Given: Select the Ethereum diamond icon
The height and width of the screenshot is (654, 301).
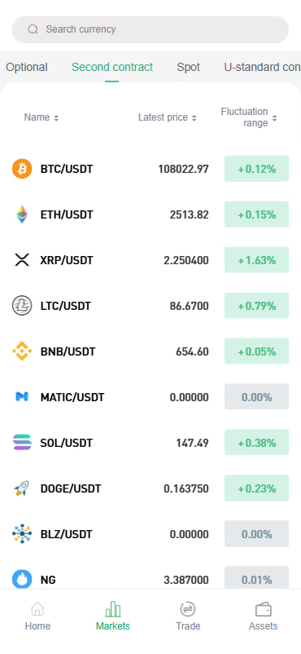Looking at the screenshot, I should pyautogui.click(x=22, y=214).
